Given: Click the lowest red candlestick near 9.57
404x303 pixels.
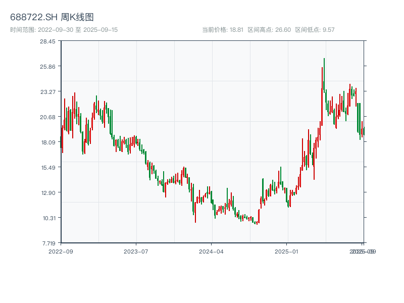Looking at the screenshot, I should [x=257, y=223].
